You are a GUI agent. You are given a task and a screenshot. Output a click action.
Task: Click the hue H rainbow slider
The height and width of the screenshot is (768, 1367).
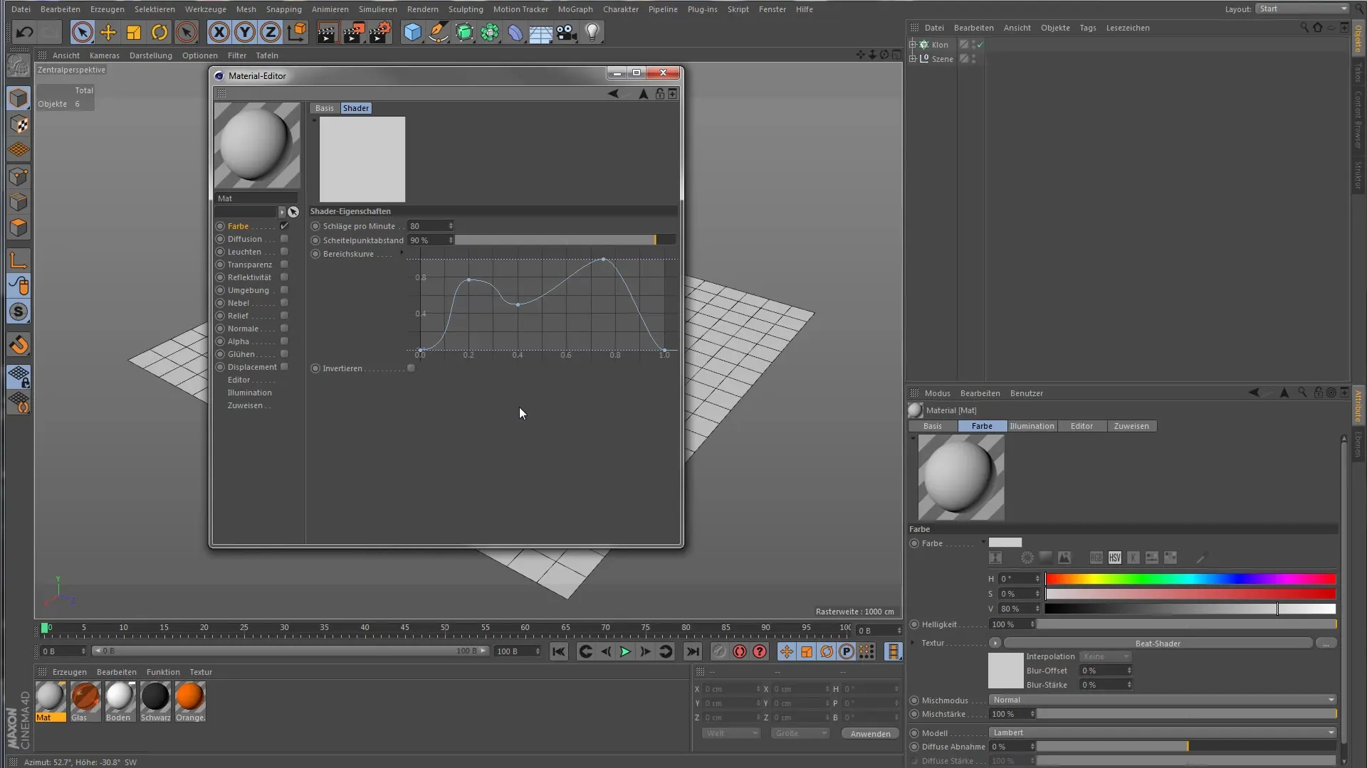tap(1190, 579)
